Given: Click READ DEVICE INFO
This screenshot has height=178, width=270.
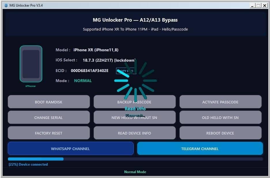Looking at the screenshot, I should (135, 133).
